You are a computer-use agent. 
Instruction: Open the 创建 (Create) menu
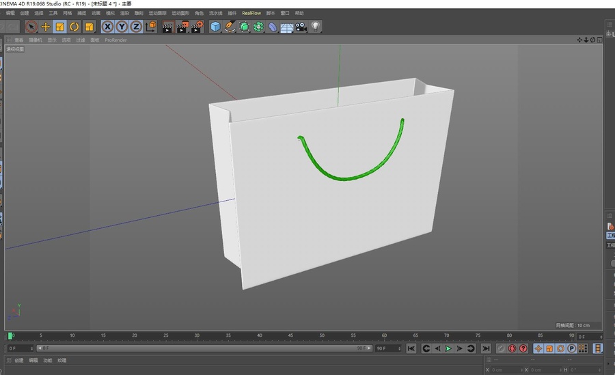coord(25,13)
